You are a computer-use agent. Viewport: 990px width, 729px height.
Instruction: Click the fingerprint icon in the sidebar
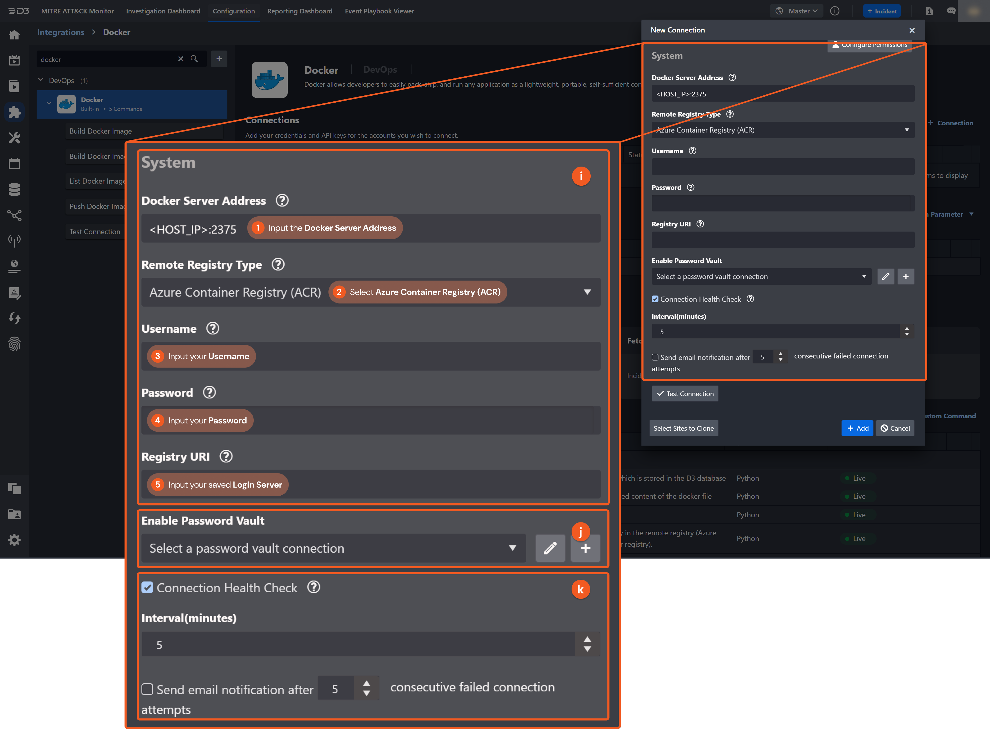tap(14, 344)
